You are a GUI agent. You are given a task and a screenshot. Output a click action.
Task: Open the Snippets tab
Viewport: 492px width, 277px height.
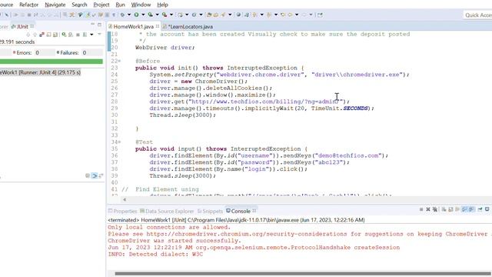pyautogui.click(x=210, y=211)
